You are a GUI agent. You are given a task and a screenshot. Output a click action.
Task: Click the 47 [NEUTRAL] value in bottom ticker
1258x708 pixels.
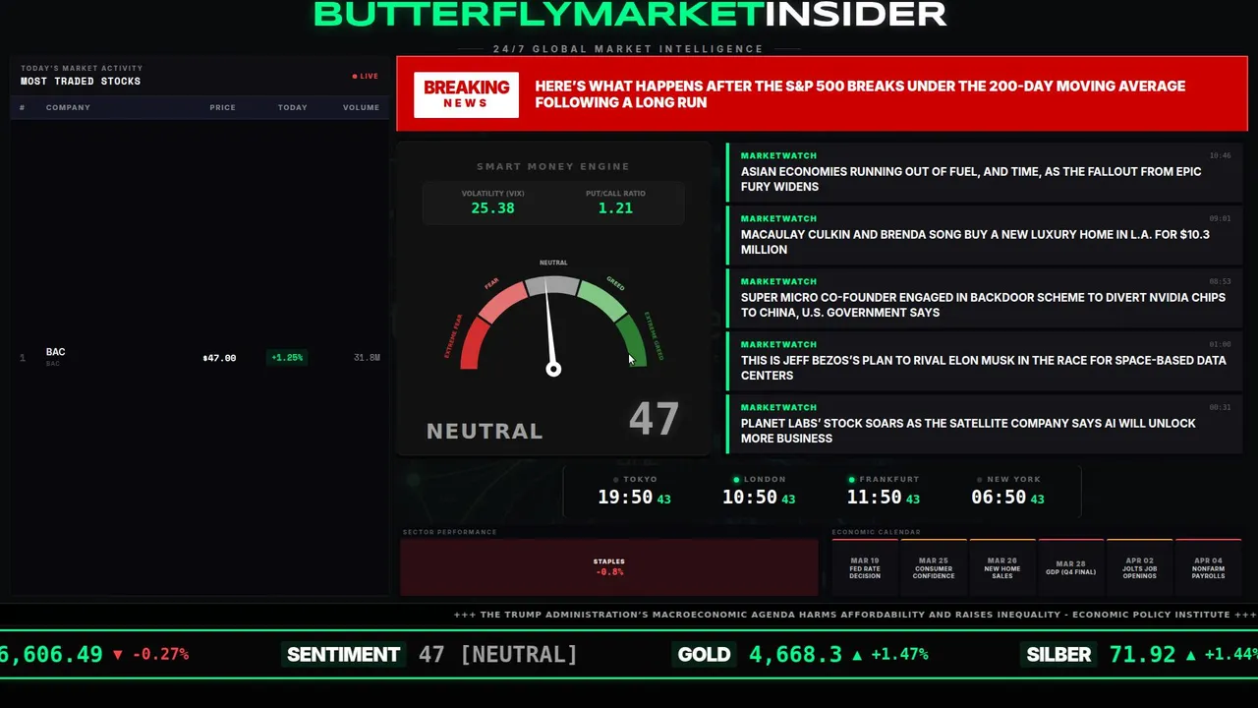coord(497,654)
